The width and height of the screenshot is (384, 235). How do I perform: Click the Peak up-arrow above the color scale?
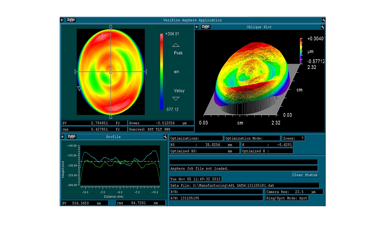click(176, 45)
